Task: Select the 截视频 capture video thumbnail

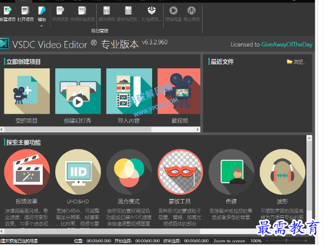Action: [x=179, y=91]
